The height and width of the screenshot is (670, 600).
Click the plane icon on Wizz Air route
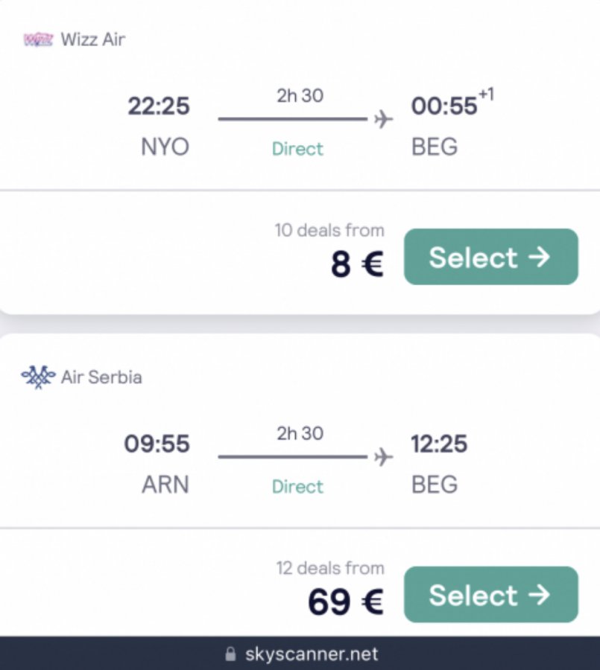(x=383, y=119)
